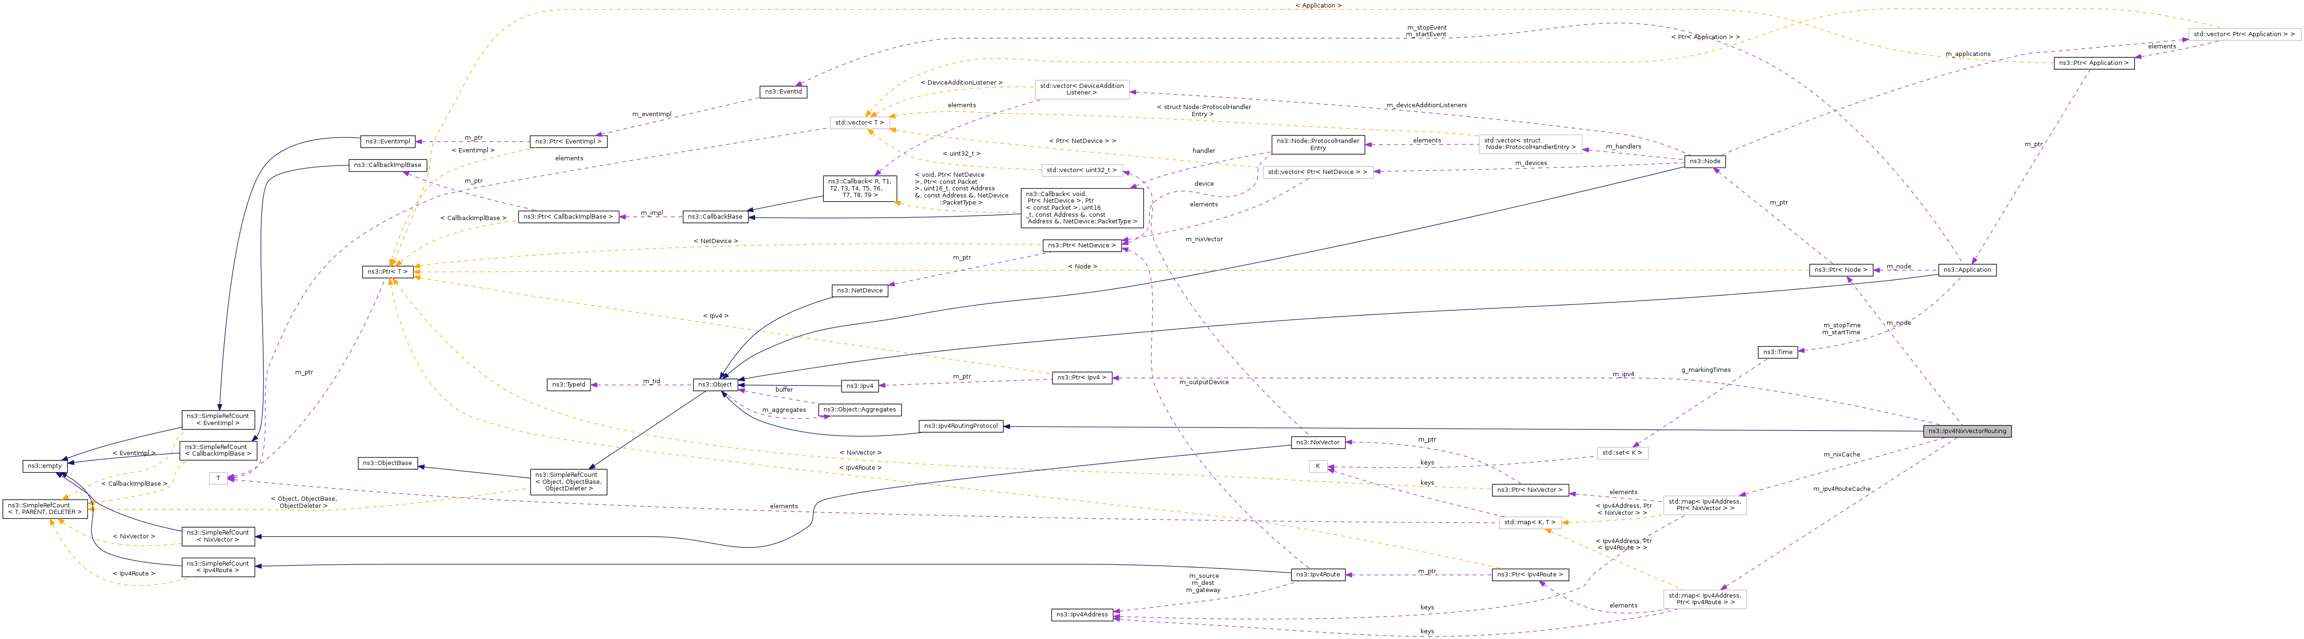Click ns3::Callback< void, Ptr< NetDevice >... > node
The width and height of the screenshot is (2304, 639).
[1081, 207]
